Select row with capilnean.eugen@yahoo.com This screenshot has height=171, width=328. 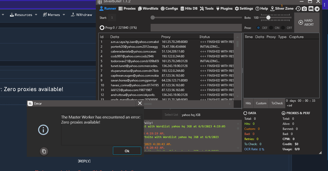click(166, 76)
